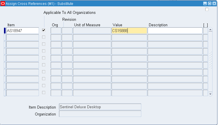
Task: Select the first row's record indicator bar
Action: [x=4, y=30]
